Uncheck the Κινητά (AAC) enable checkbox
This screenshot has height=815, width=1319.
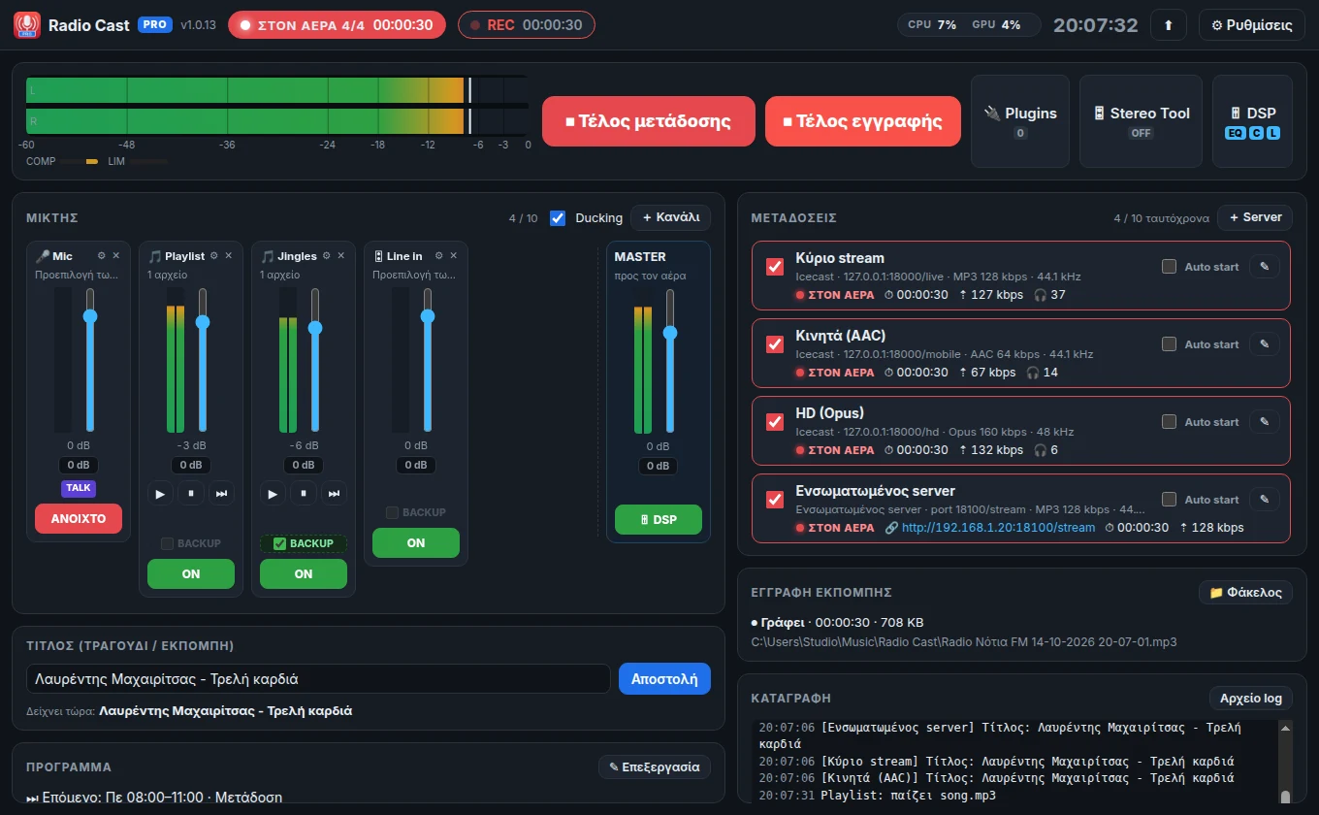775,344
